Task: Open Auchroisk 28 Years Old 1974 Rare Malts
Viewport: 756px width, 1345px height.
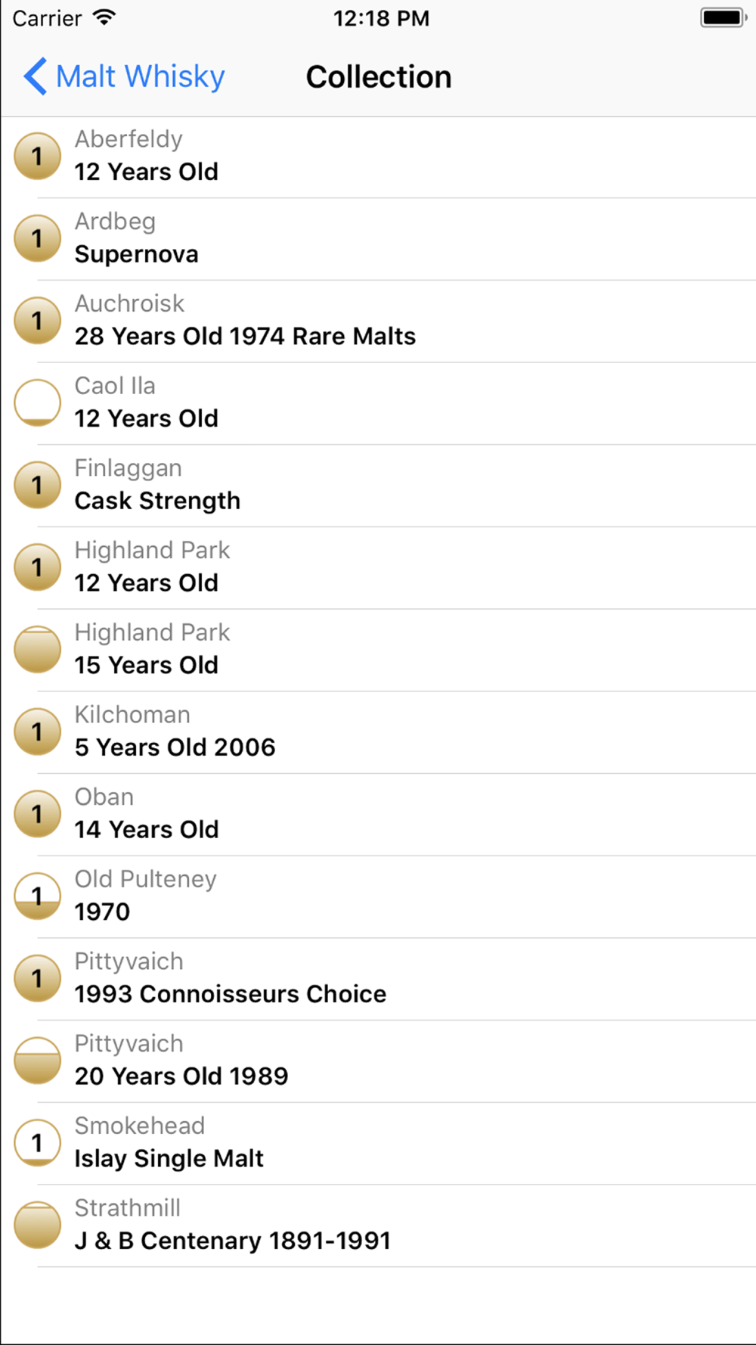Action: [245, 321]
